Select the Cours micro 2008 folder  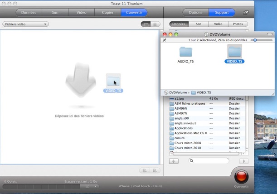[207, 143]
